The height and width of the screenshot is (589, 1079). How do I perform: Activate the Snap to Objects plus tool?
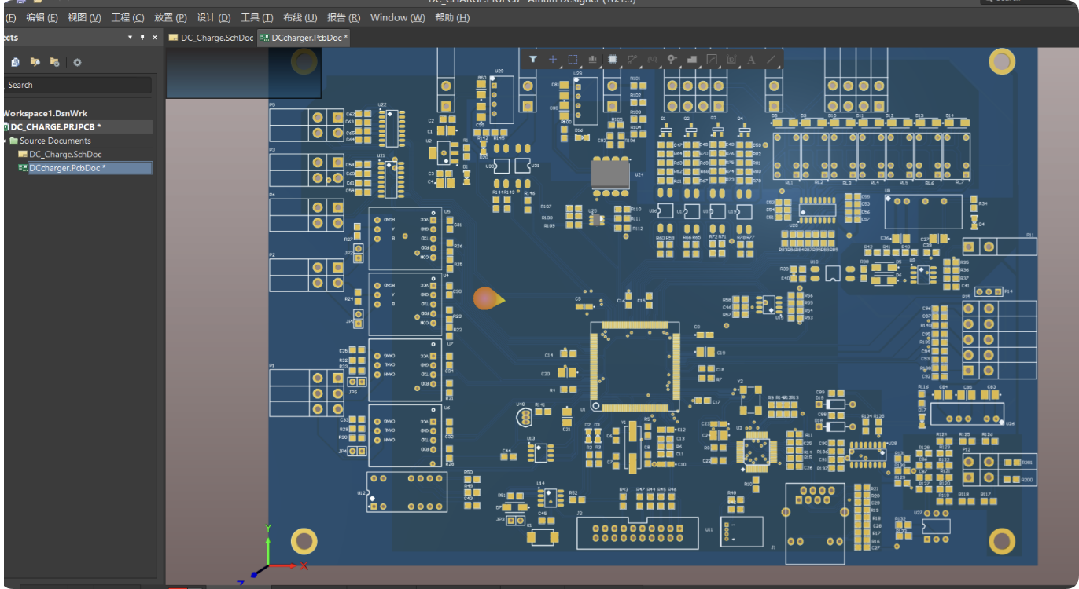click(x=553, y=59)
